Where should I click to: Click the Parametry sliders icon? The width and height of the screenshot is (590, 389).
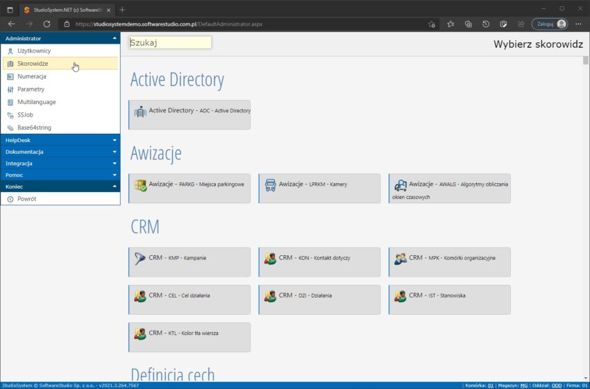point(10,89)
